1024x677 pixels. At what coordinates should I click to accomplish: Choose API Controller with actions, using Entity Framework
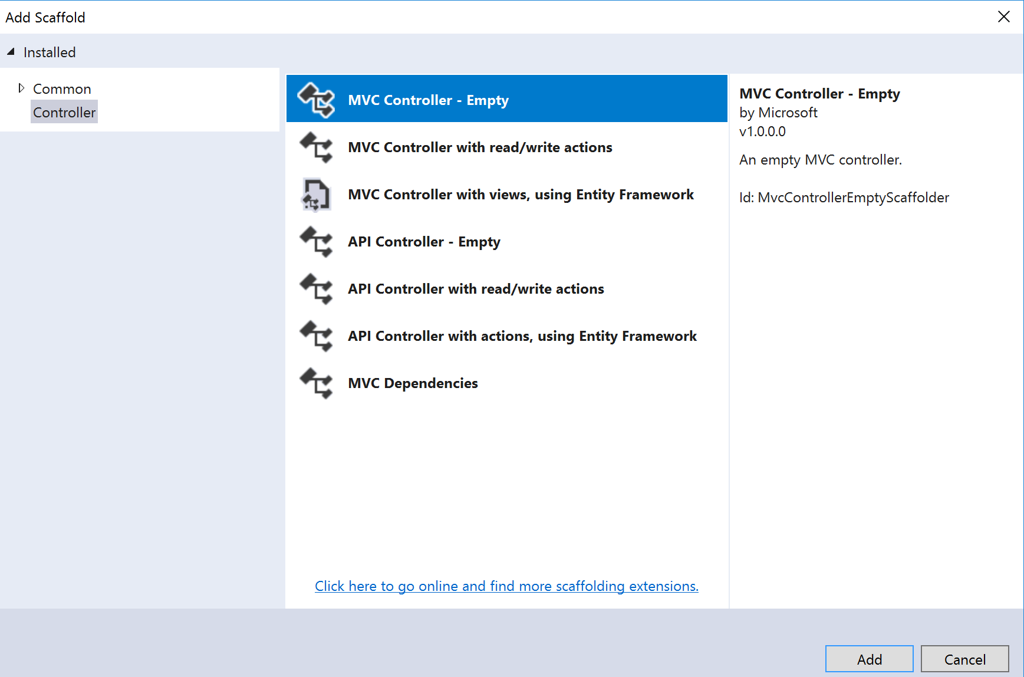(506, 336)
